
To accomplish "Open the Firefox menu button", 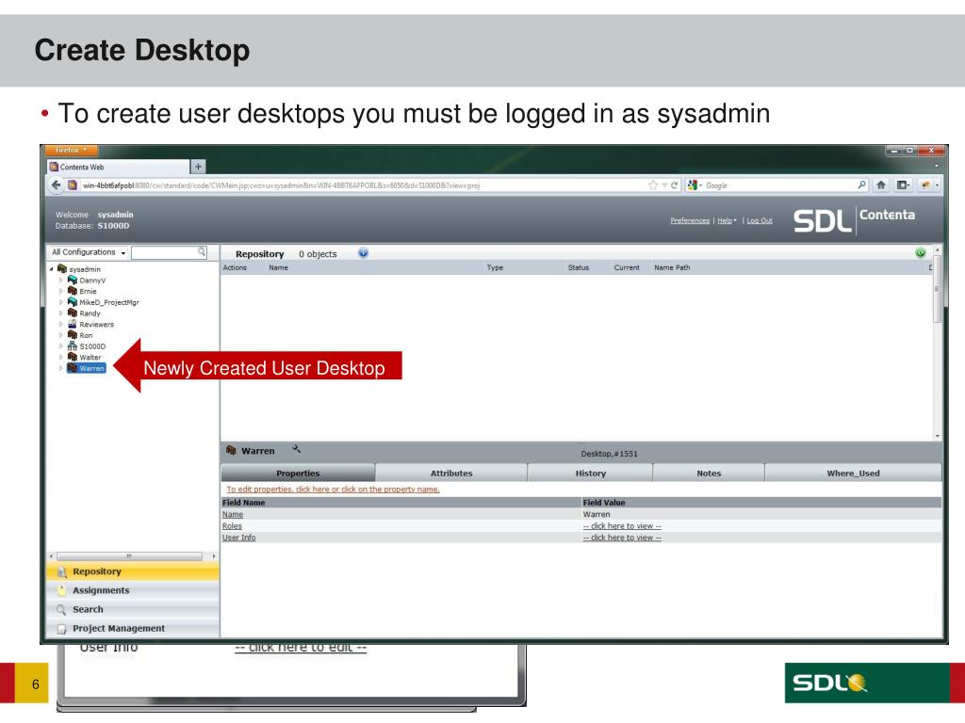I will click(72, 150).
